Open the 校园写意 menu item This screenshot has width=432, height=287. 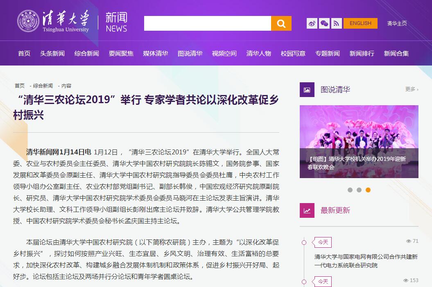pyautogui.click(x=293, y=54)
